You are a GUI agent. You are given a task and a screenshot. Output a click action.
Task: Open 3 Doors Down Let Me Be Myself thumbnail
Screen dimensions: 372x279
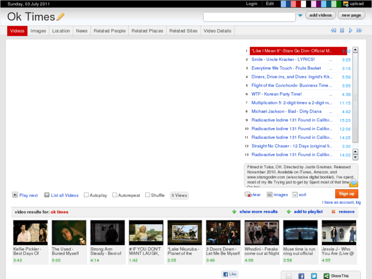223,232
